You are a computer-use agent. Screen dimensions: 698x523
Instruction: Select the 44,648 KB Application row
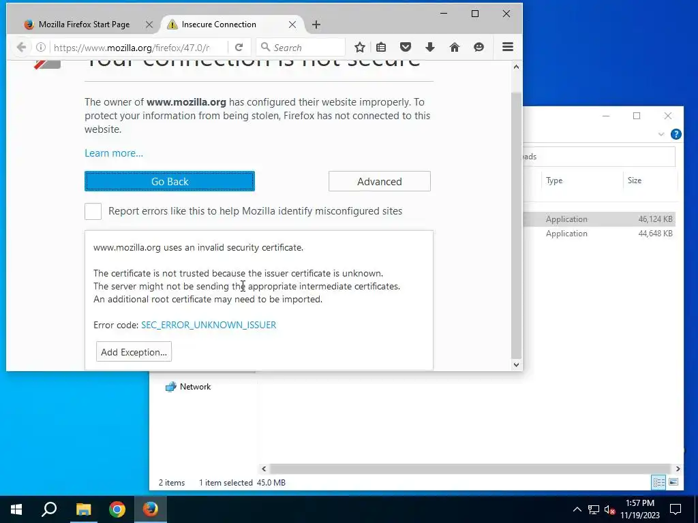599,234
